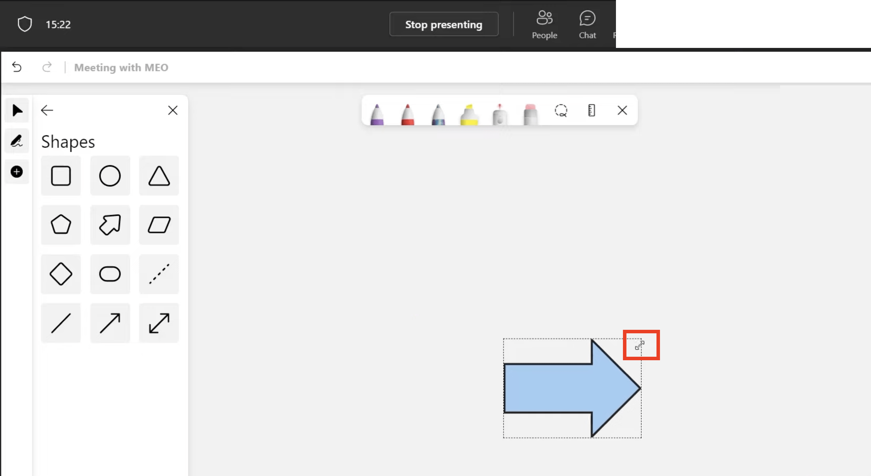871x476 pixels.
Task: Pick the yellow highlighter
Action: point(469,114)
